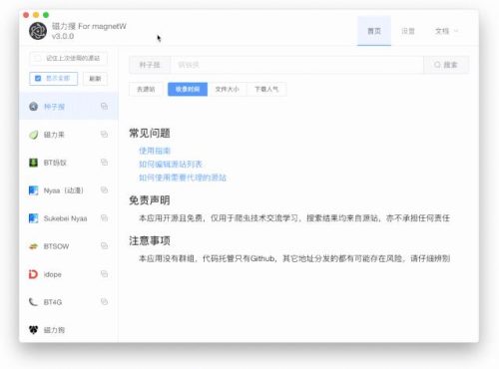Open the 设置 tab
This screenshot has height=369, width=499.
pyautogui.click(x=408, y=31)
